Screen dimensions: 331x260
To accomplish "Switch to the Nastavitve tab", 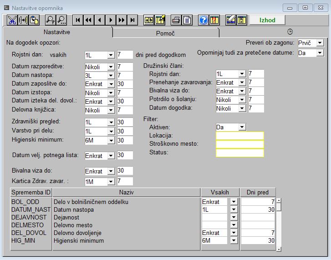I will pos(57,32).
